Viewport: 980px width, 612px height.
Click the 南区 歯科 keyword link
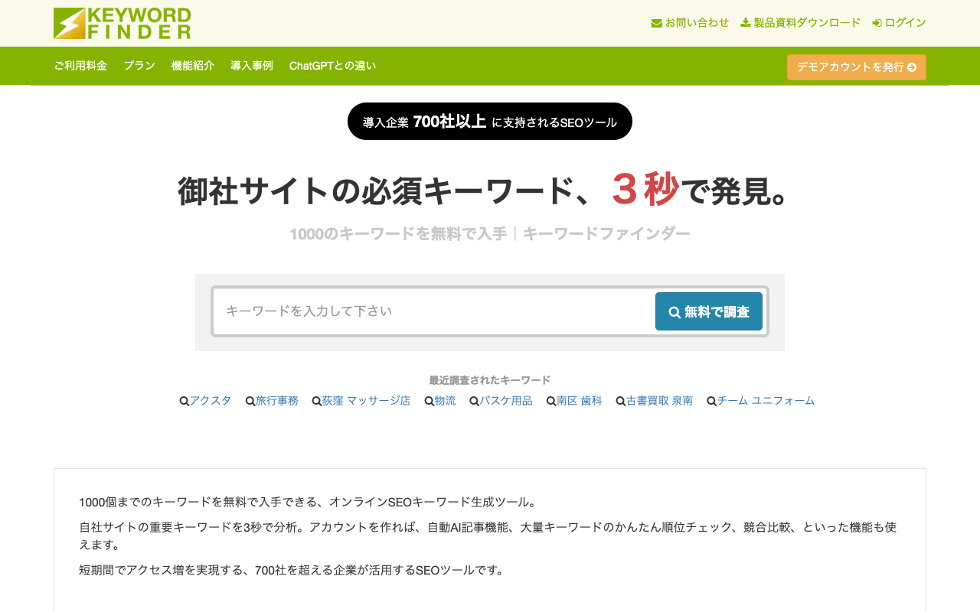[x=580, y=399]
